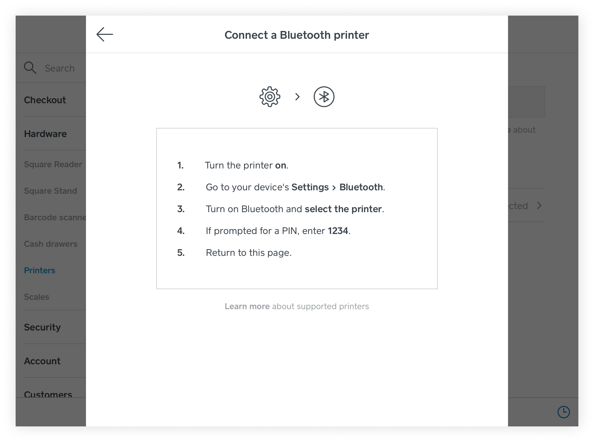Click the Bluetooth symbol in diagram
The height and width of the screenshot is (442, 594).
(x=325, y=96)
